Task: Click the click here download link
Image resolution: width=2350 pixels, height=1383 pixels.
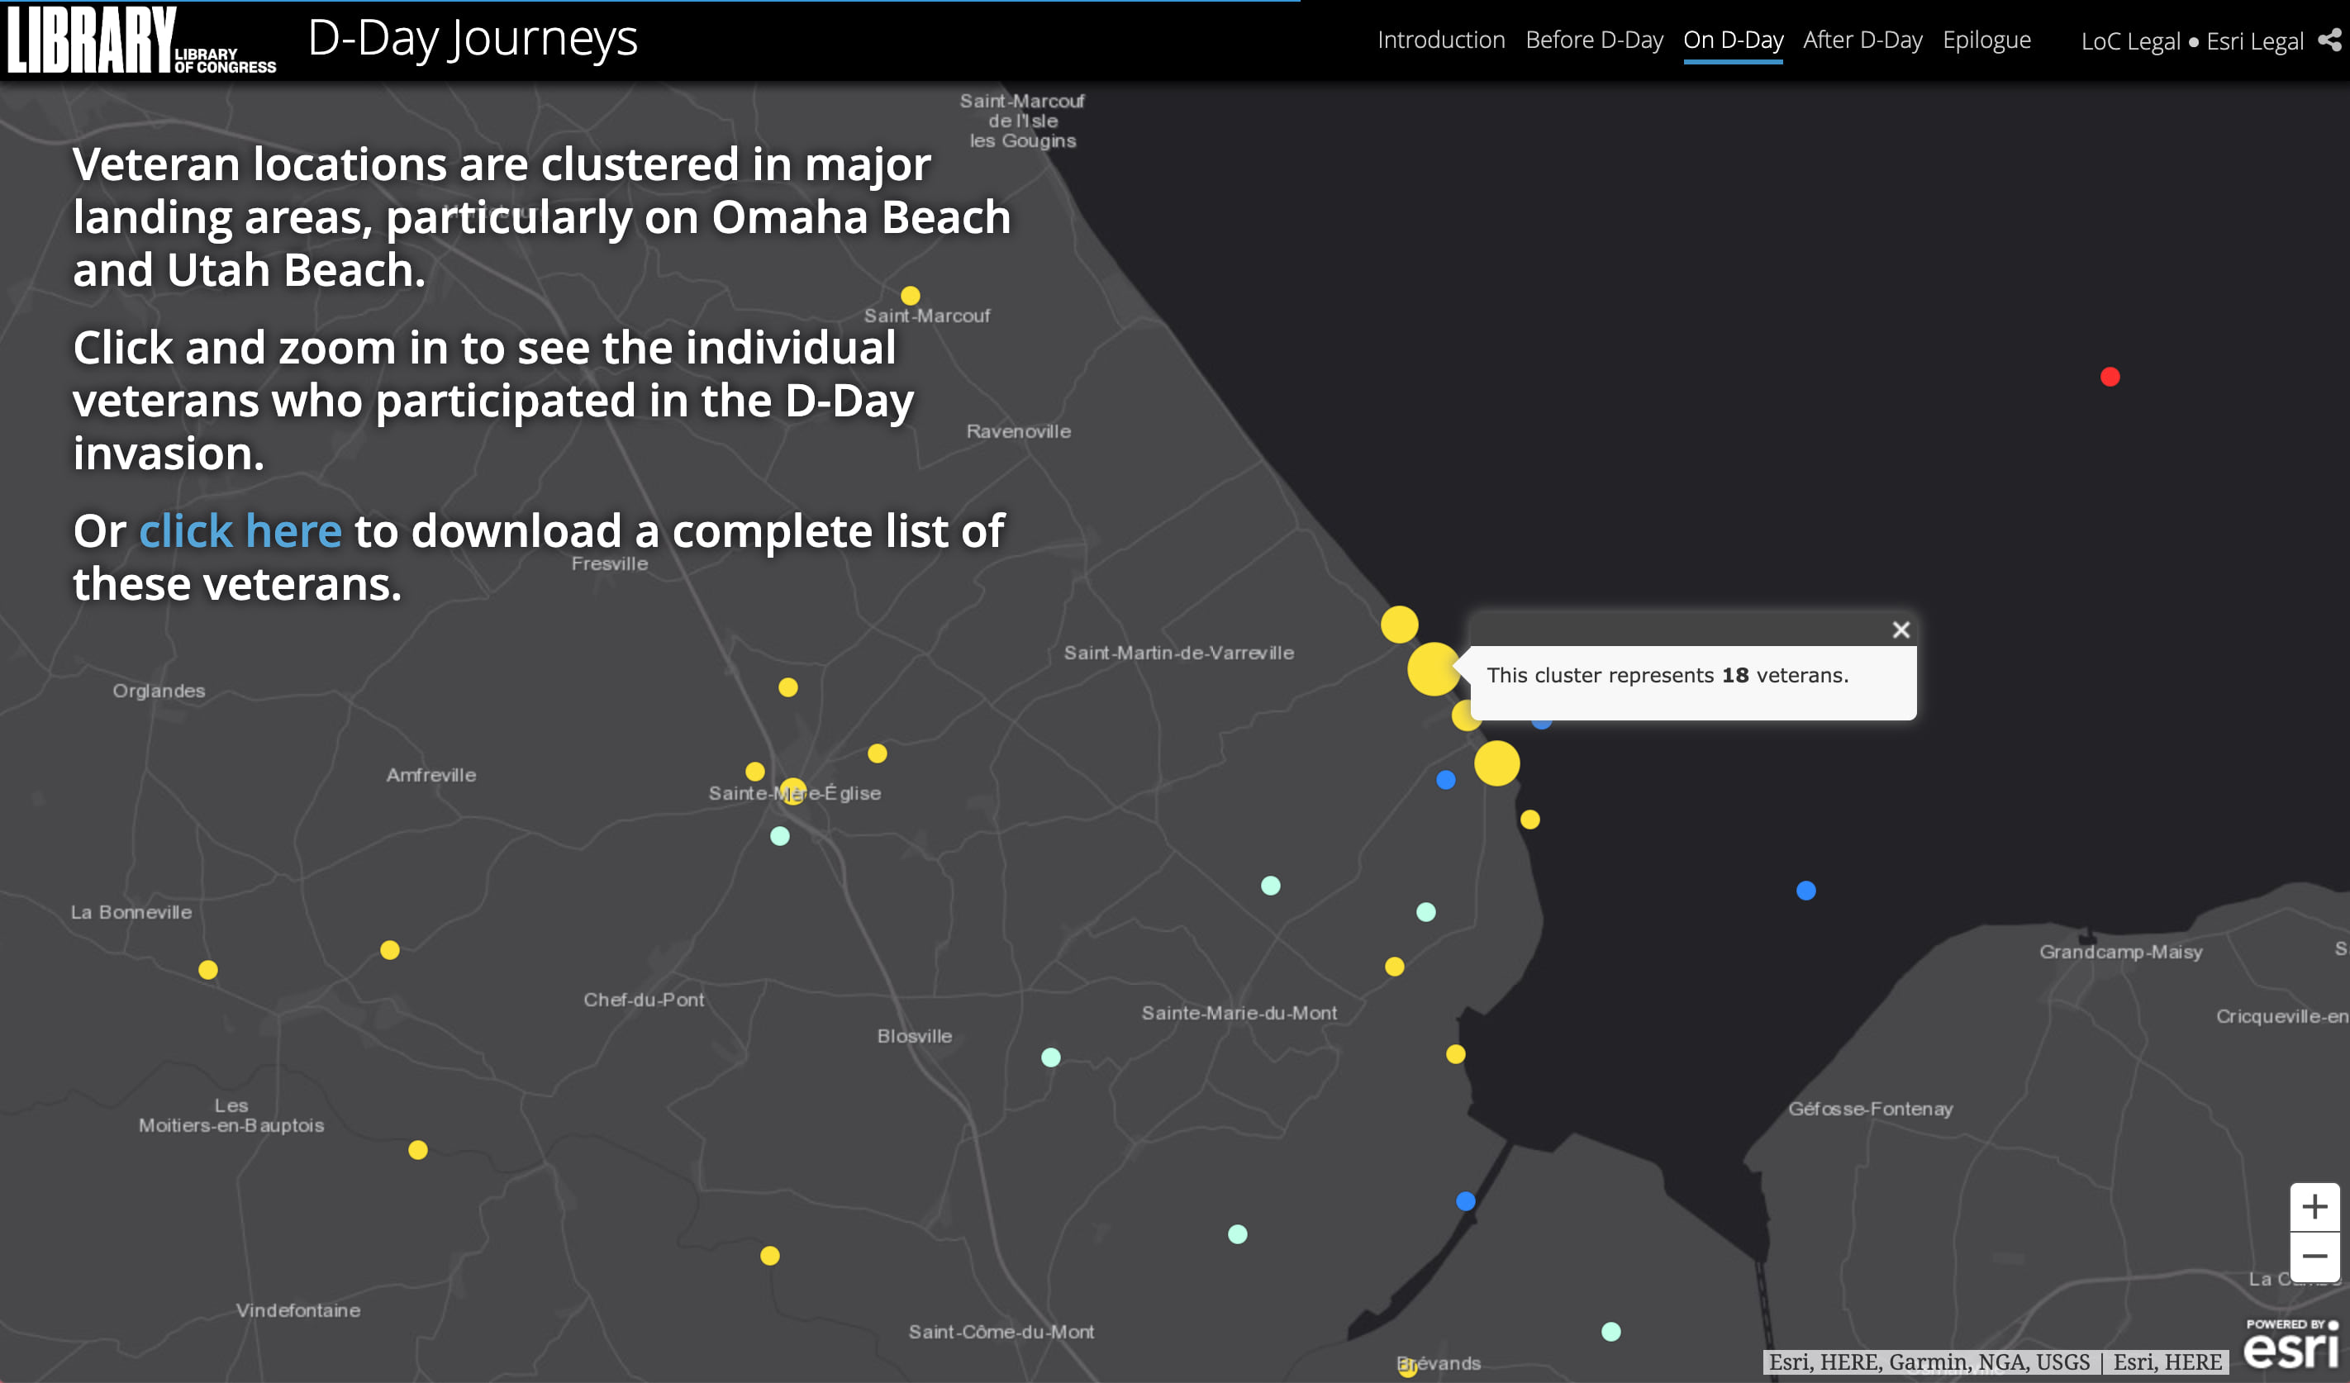Action: (240, 530)
